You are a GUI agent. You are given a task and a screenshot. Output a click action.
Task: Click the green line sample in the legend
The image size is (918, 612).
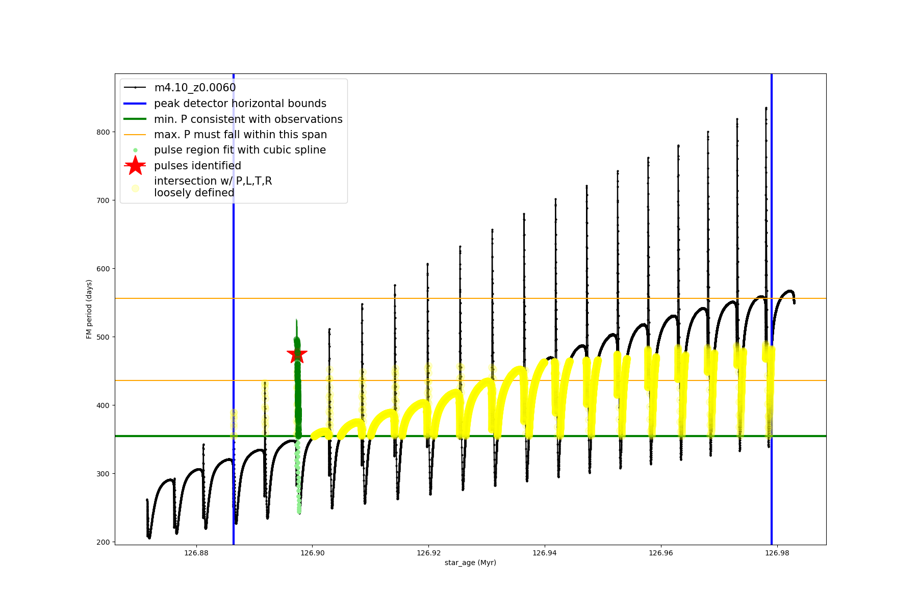[x=135, y=119]
